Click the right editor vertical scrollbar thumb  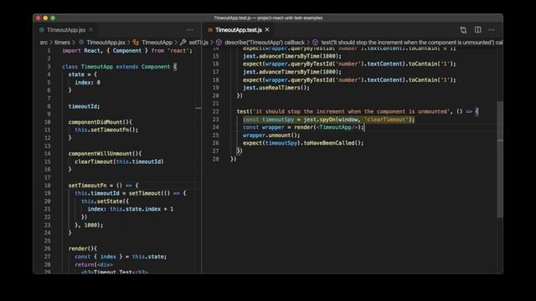point(500,160)
